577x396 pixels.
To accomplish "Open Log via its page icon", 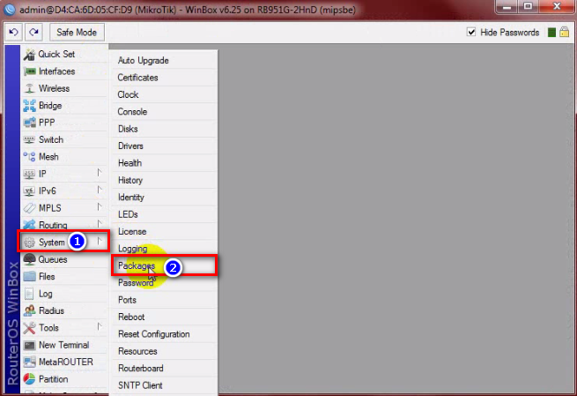I will 29,294.
